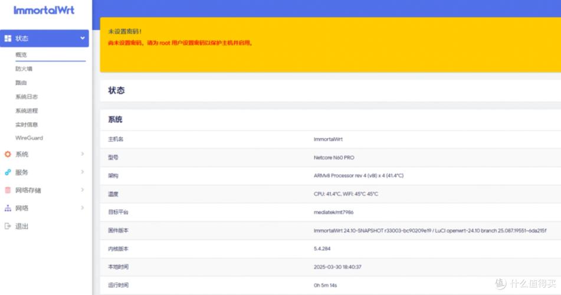Click the 系统 section heading
Viewport: 561px width, 295px height.
(115, 120)
